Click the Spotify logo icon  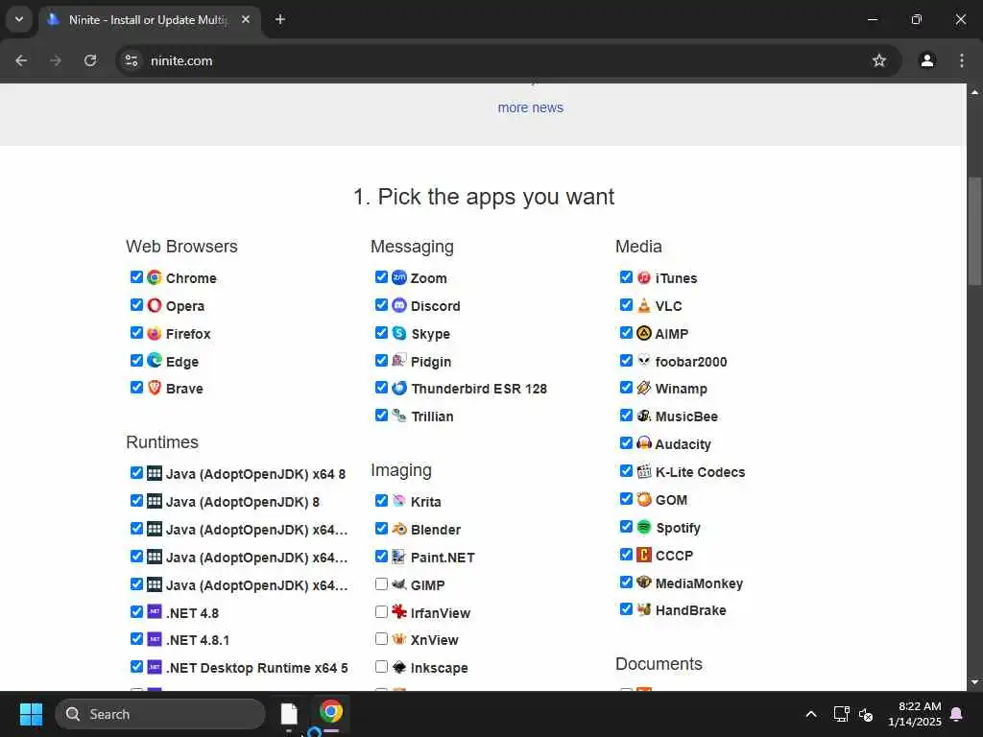(x=644, y=527)
